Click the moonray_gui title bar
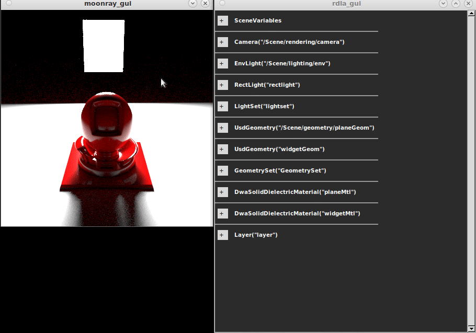 (x=108, y=4)
